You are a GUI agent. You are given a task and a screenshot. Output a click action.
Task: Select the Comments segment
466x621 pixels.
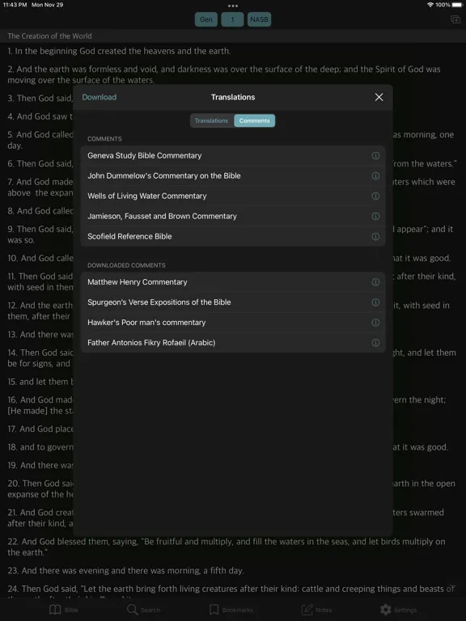point(254,120)
